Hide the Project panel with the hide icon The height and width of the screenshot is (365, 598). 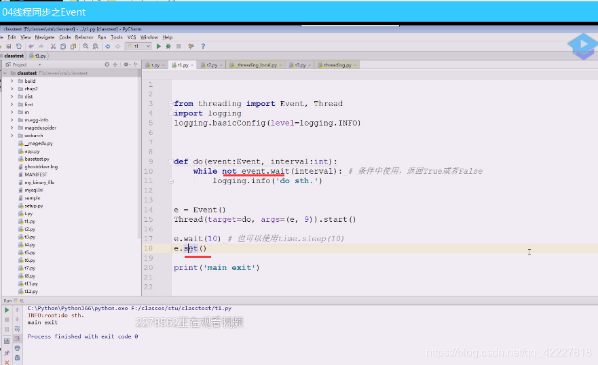136,64
